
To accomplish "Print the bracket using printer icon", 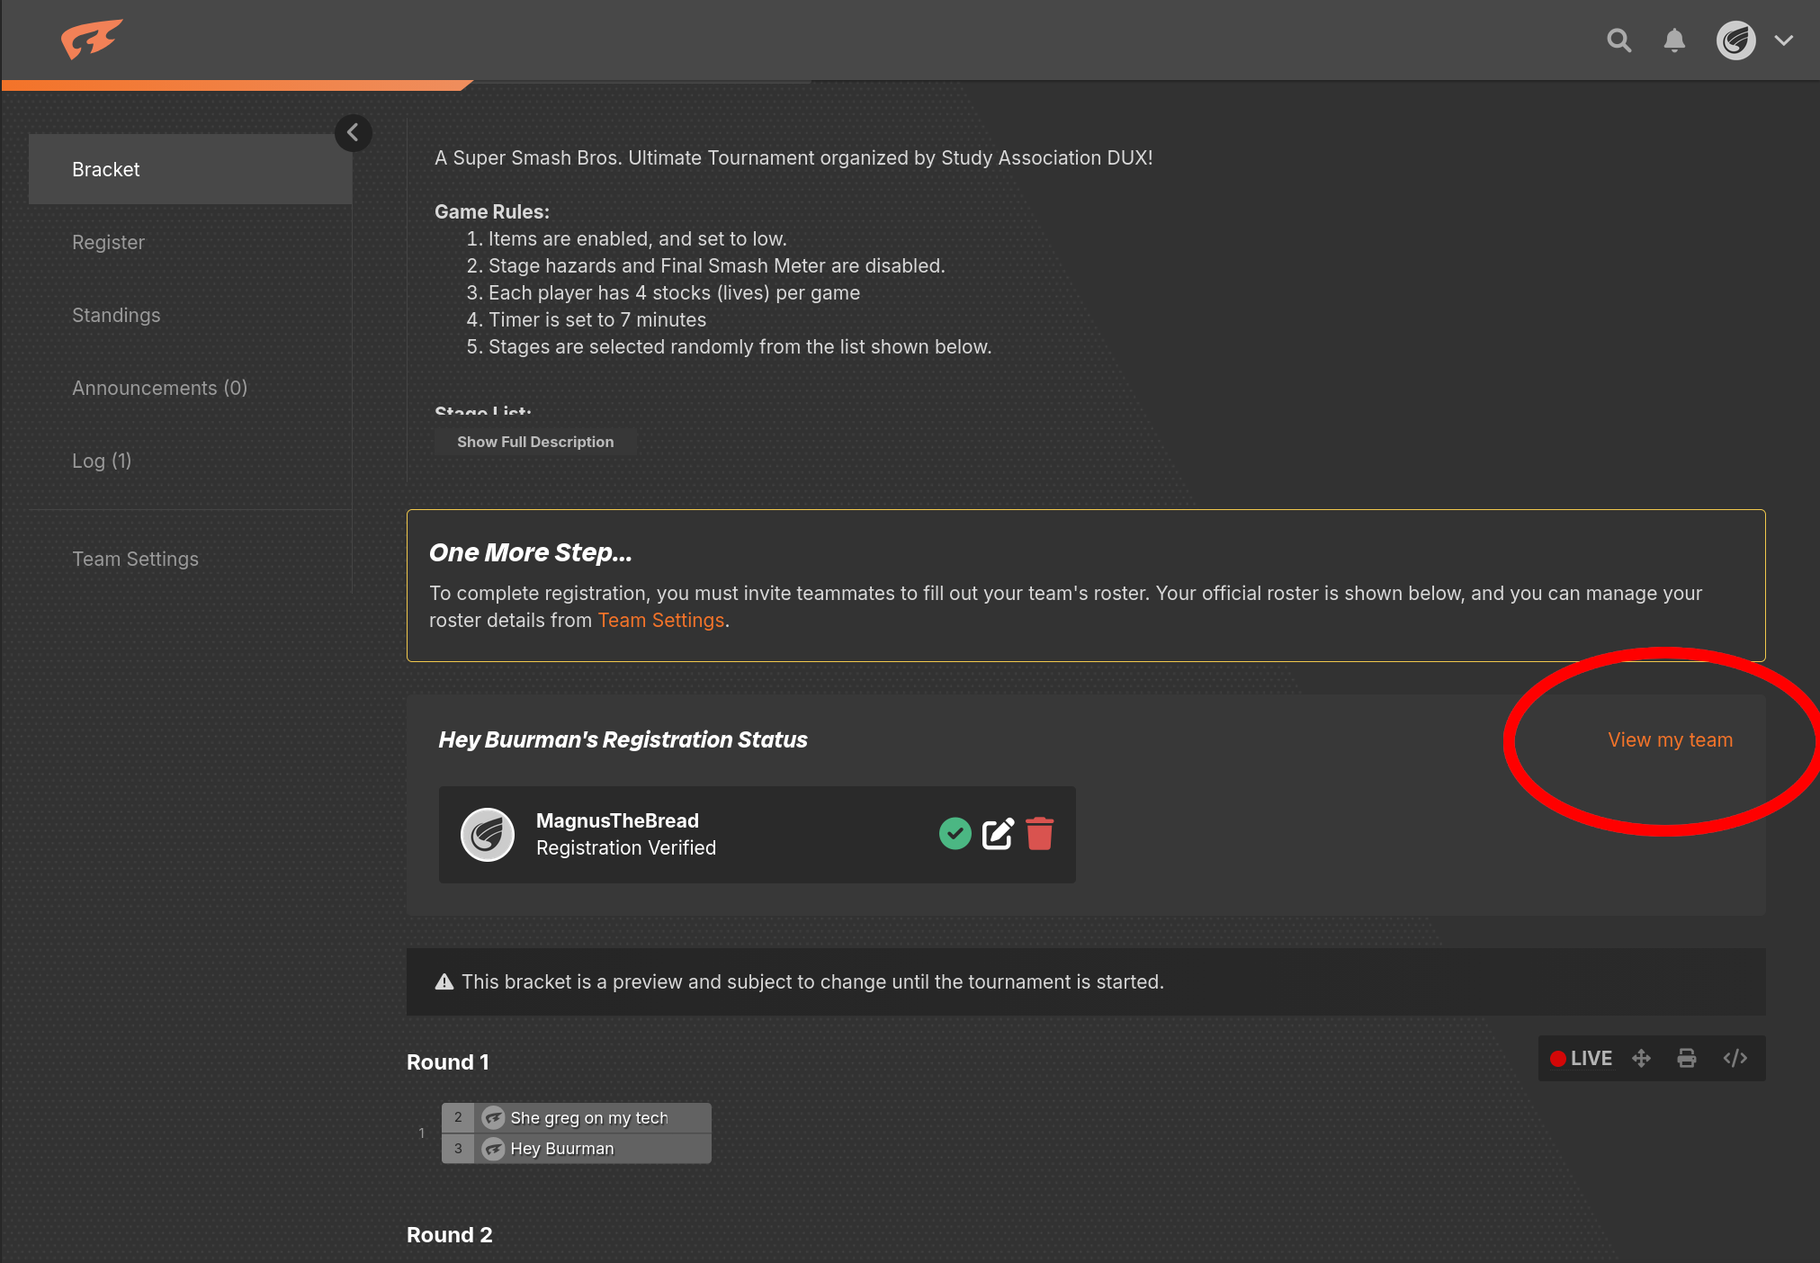I will pos(1687,1059).
